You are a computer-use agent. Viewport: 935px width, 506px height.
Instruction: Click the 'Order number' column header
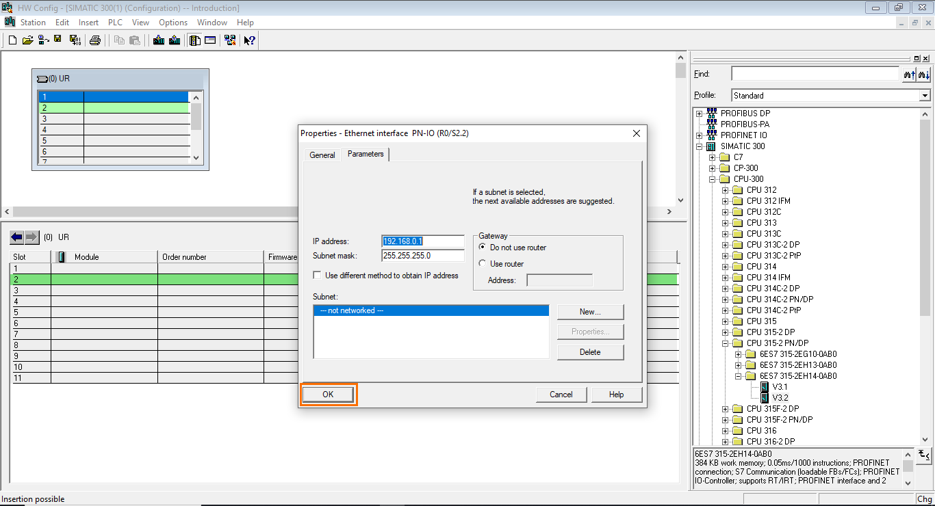pos(211,257)
